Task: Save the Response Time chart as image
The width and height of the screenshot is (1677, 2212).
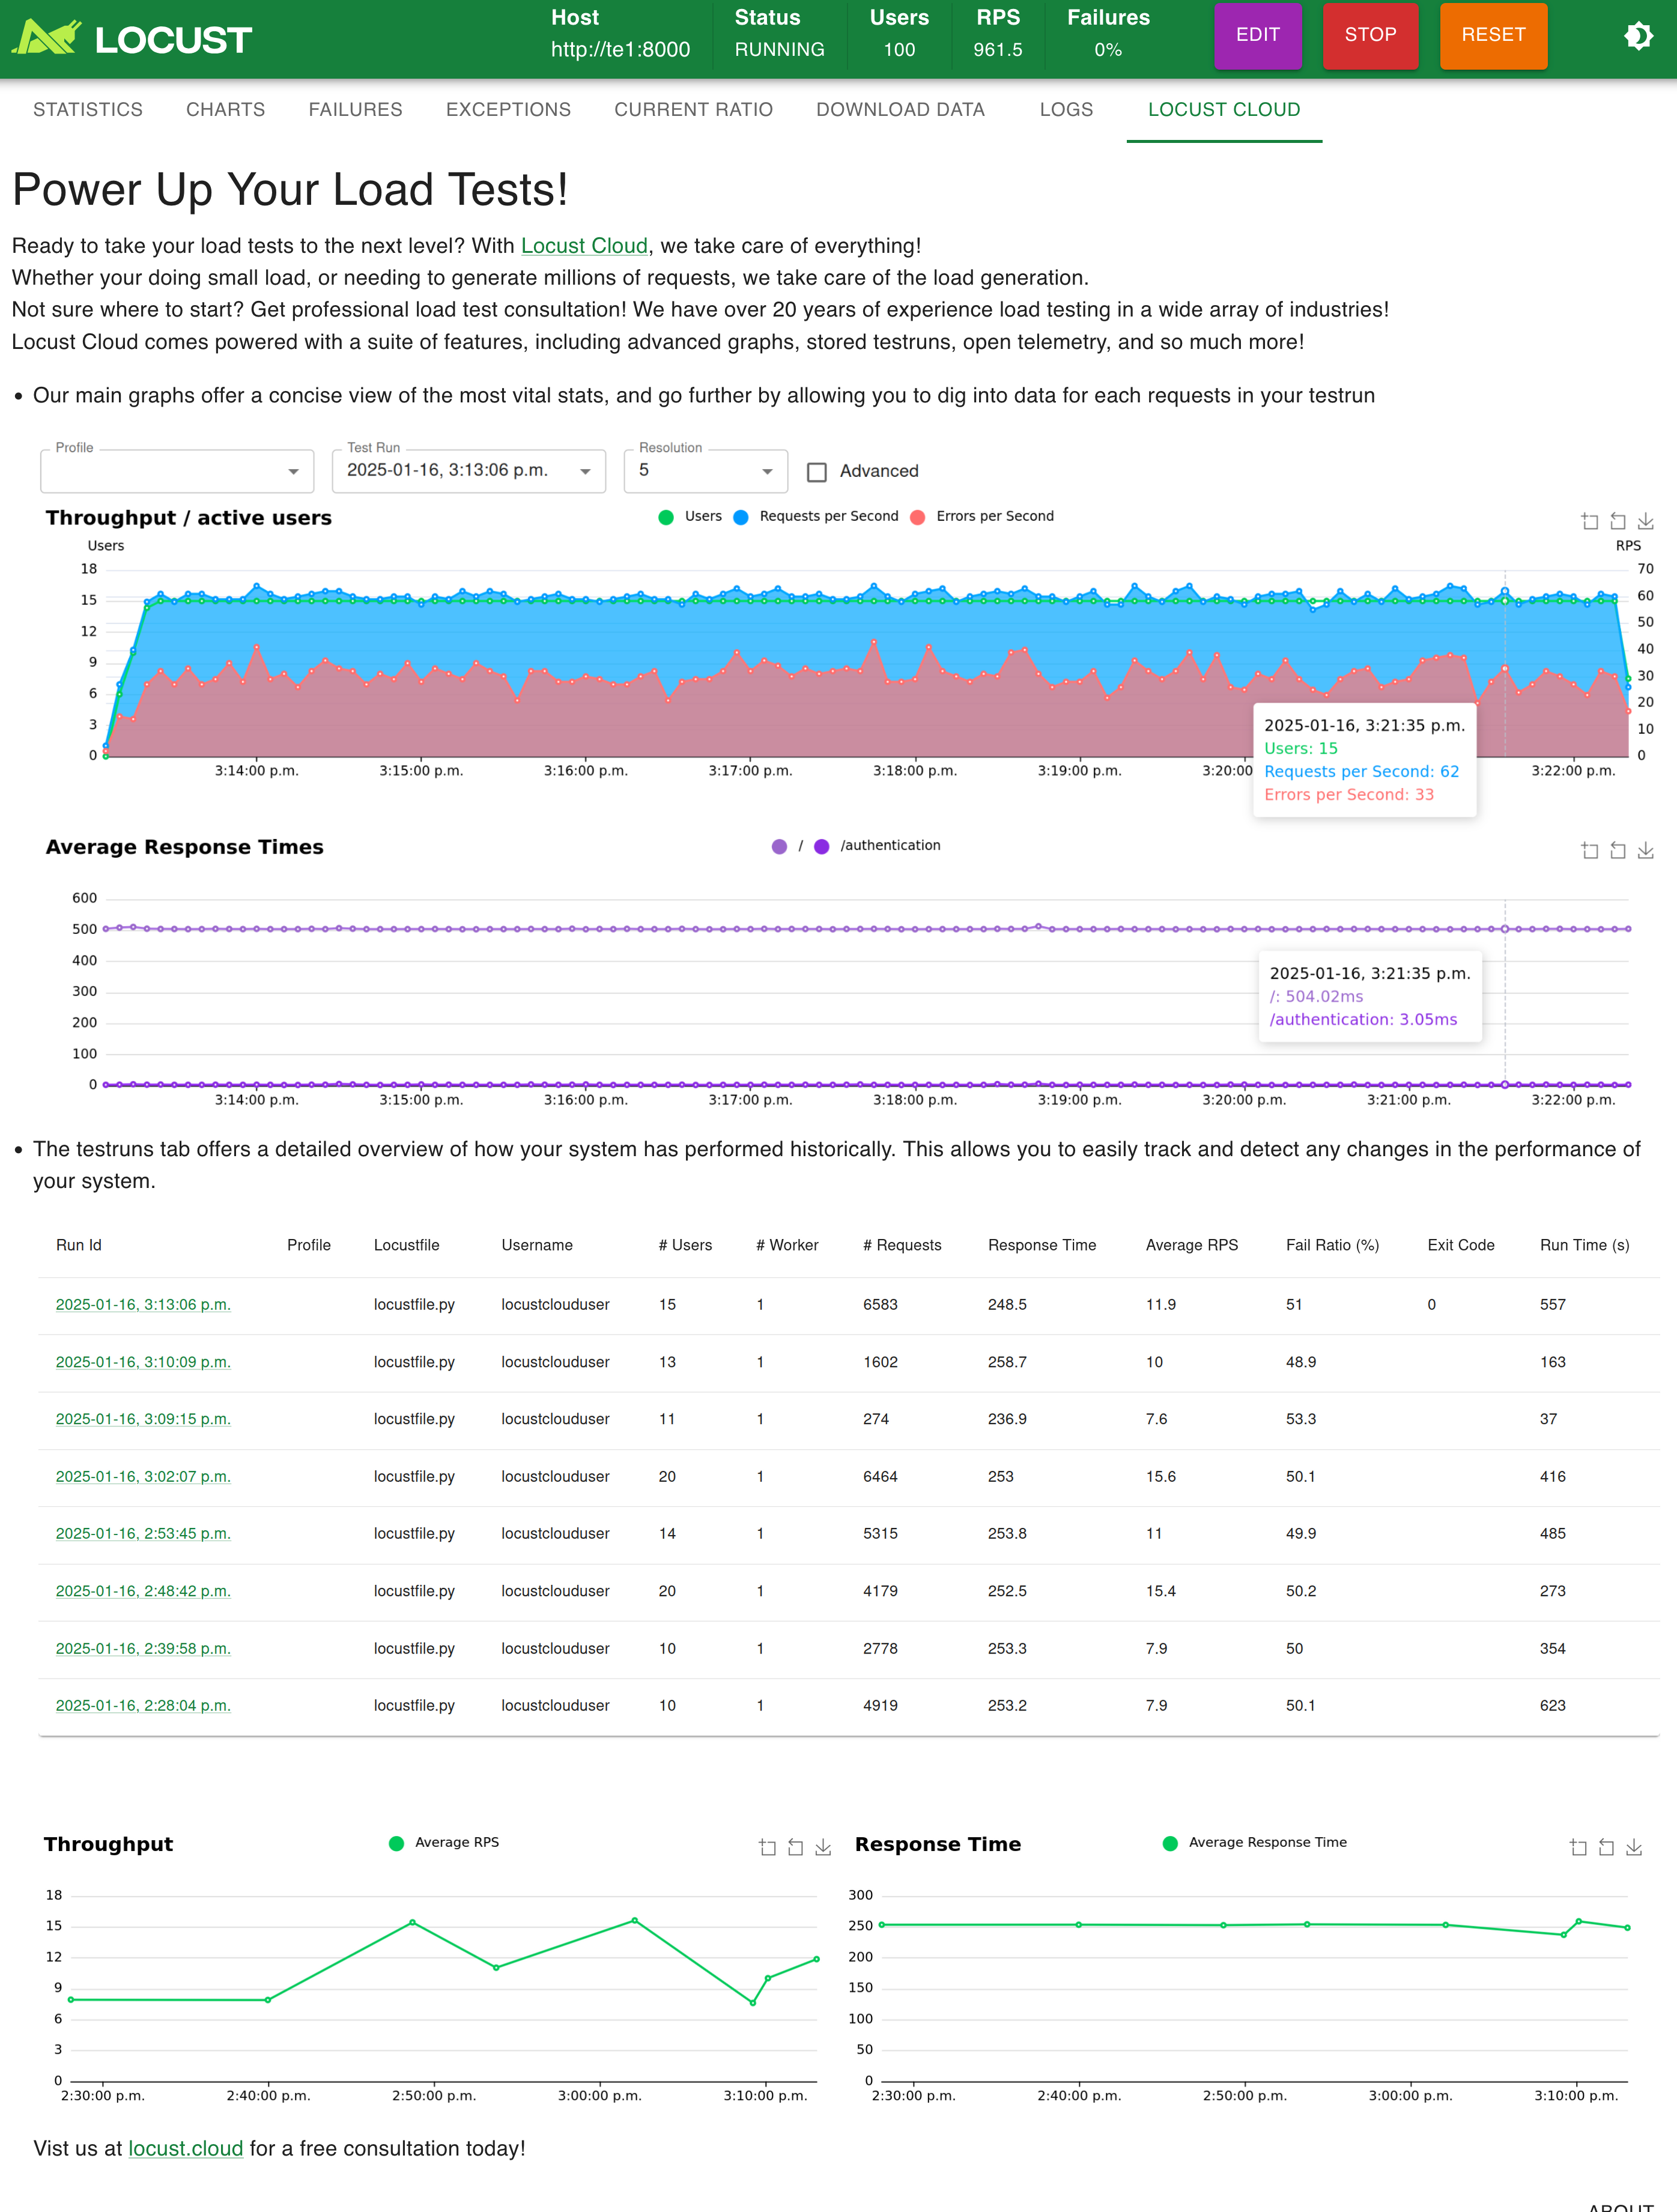Action: click(x=1633, y=1847)
